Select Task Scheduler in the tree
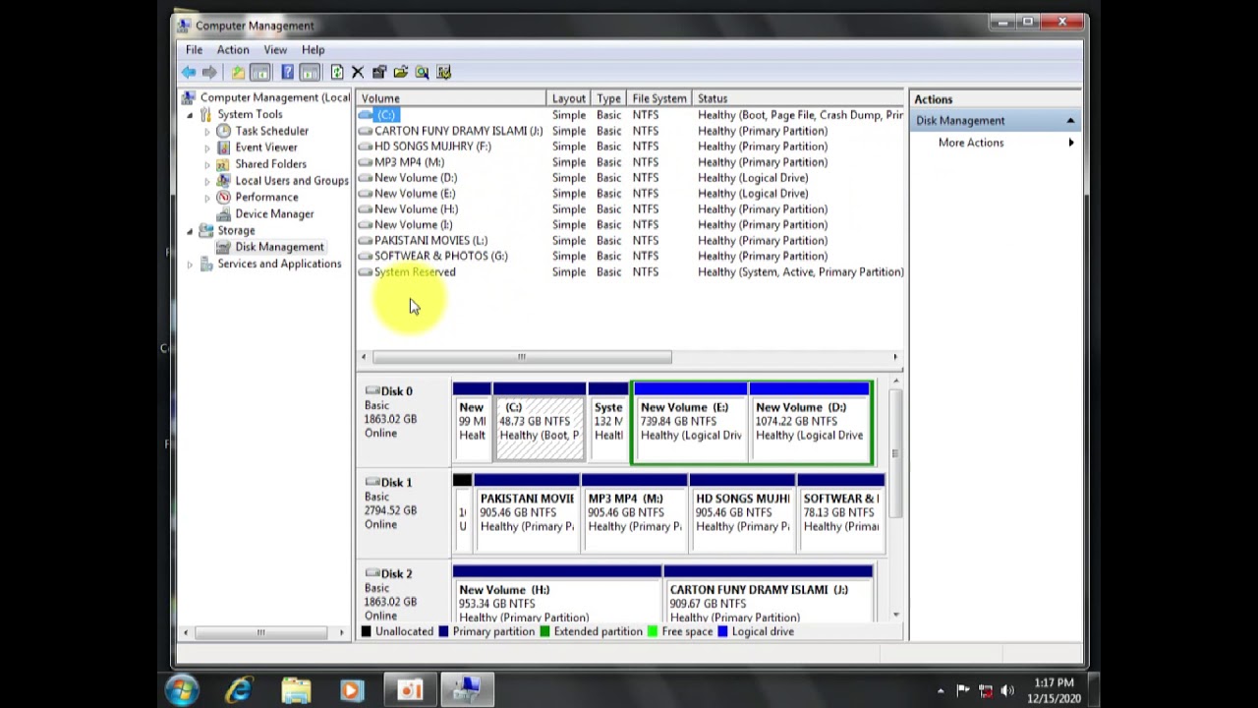Viewport: 1258px width, 708px height. pos(271,131)
